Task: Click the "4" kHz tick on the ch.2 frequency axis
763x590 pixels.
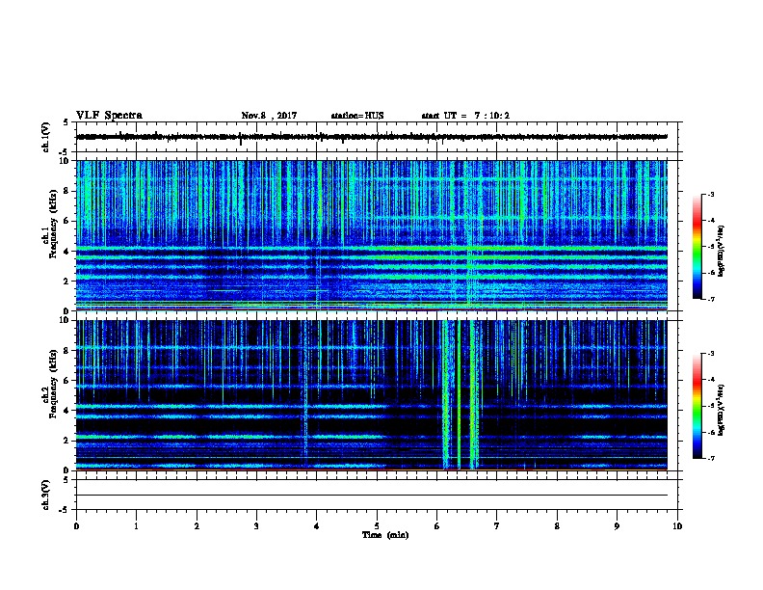Action: tap(67, 411)
